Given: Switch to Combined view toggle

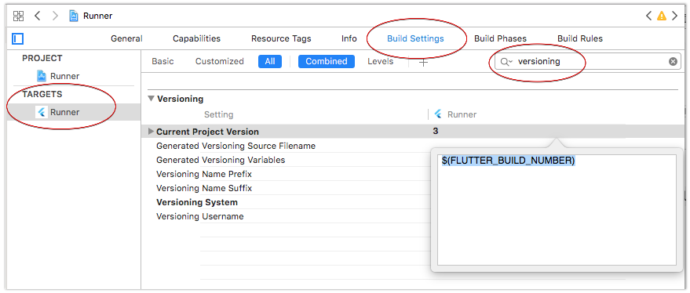Looking at the screenshot, I should 326,62.
